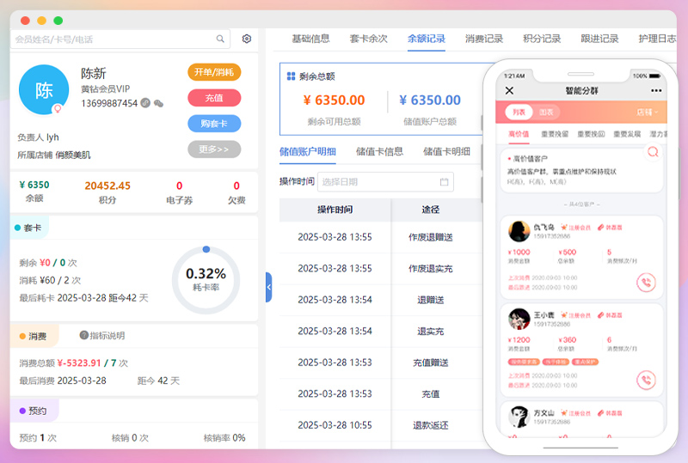This screenshot has width=688, height=463.
Task: Select 重要挽回 group tab in phone
Action: [x=591, y=134]
